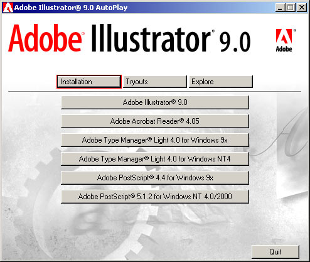Click the red Adobe logo at top right
Image resolution: width=310 pixels, height=262 pixels.
tap(284, 40)
